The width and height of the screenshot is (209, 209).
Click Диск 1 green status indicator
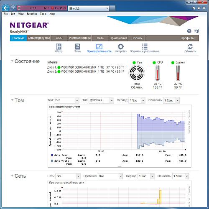click(x=59, y=68)
